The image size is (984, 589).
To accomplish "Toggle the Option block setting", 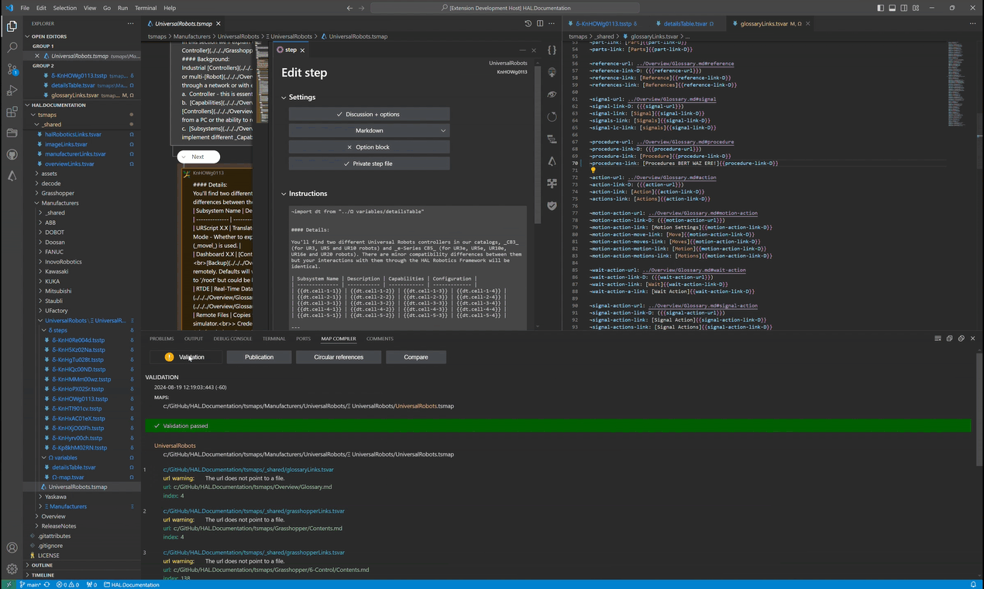I will pos(370,146).
